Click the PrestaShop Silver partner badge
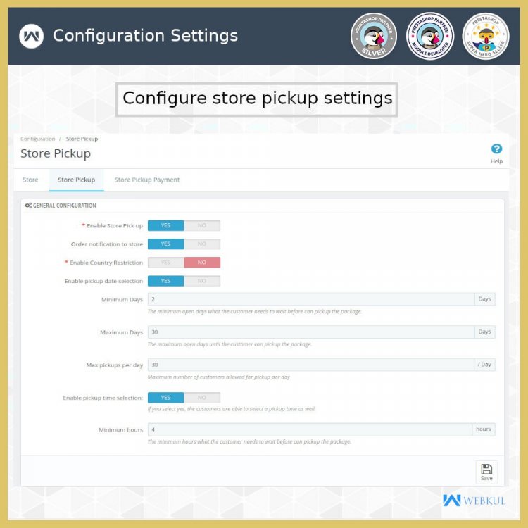 [373, 36]
